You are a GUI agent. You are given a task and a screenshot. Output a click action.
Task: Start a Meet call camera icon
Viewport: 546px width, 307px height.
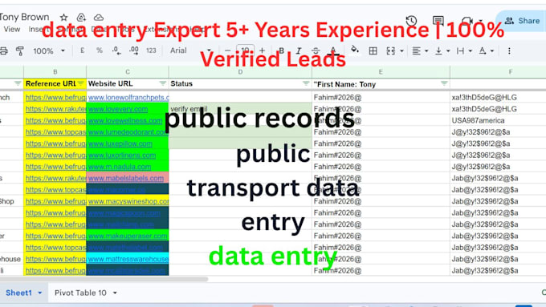[x=467, y=21]
